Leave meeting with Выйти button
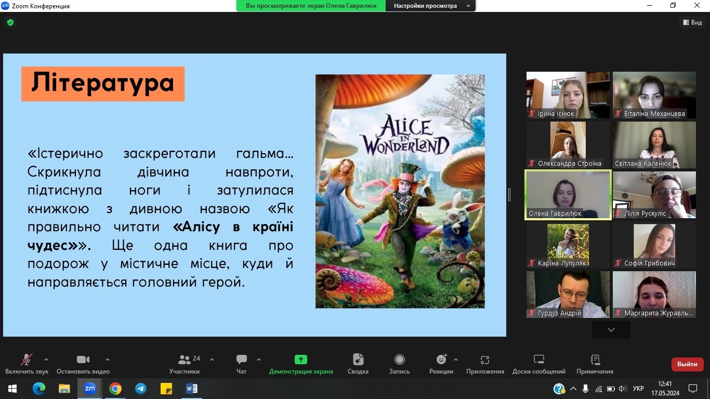The width and height of the screenshot is (710, 399). (x=688, y=364)
